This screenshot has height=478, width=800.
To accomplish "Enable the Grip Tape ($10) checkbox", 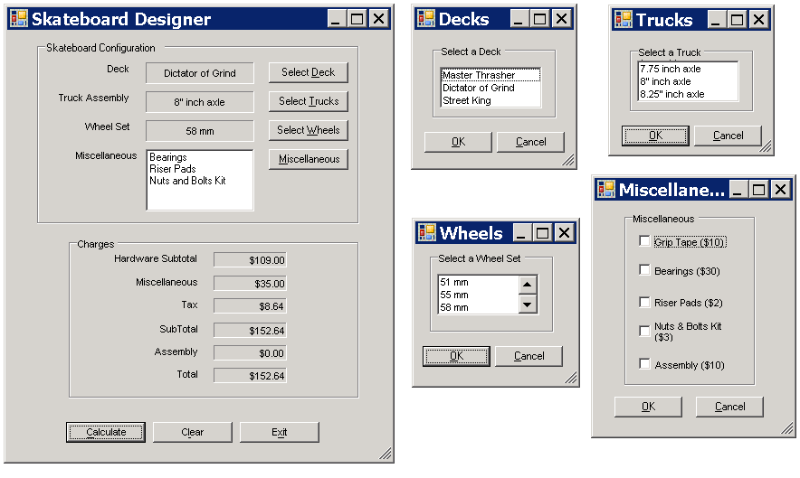I will [x=644, y=241].
